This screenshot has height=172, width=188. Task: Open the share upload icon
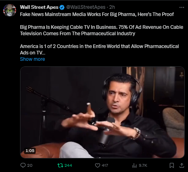tap(182, 166)
